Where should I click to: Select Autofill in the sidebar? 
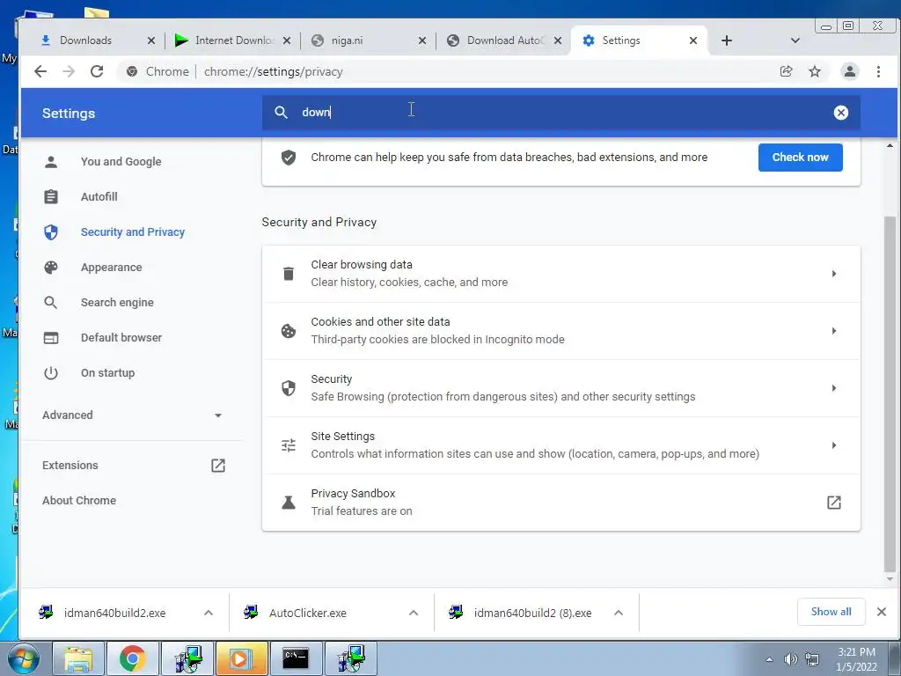pos(99,196)
